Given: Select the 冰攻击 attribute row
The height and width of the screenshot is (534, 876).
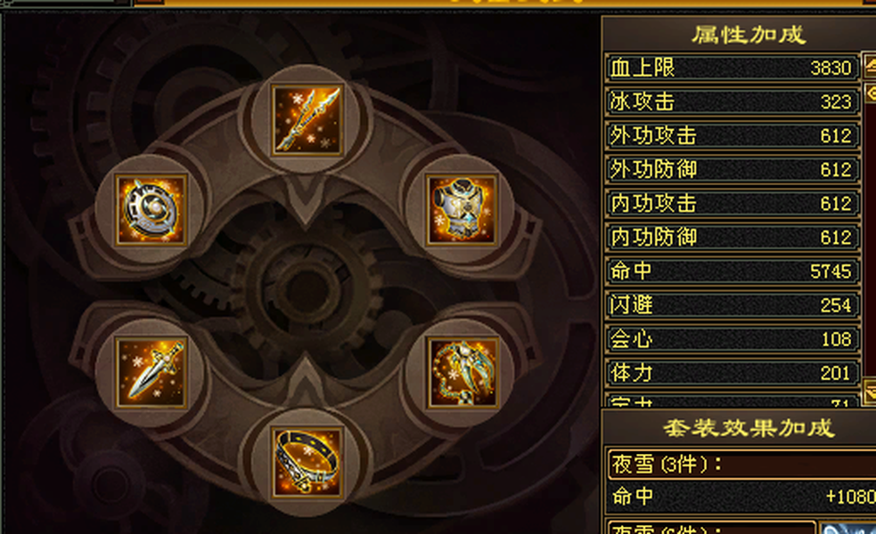Looking at the screenshot, I should pyautogui.click(x=732, y=102).
